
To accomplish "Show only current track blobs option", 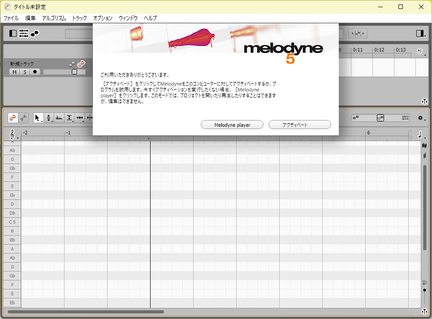I will click(356, 118).
